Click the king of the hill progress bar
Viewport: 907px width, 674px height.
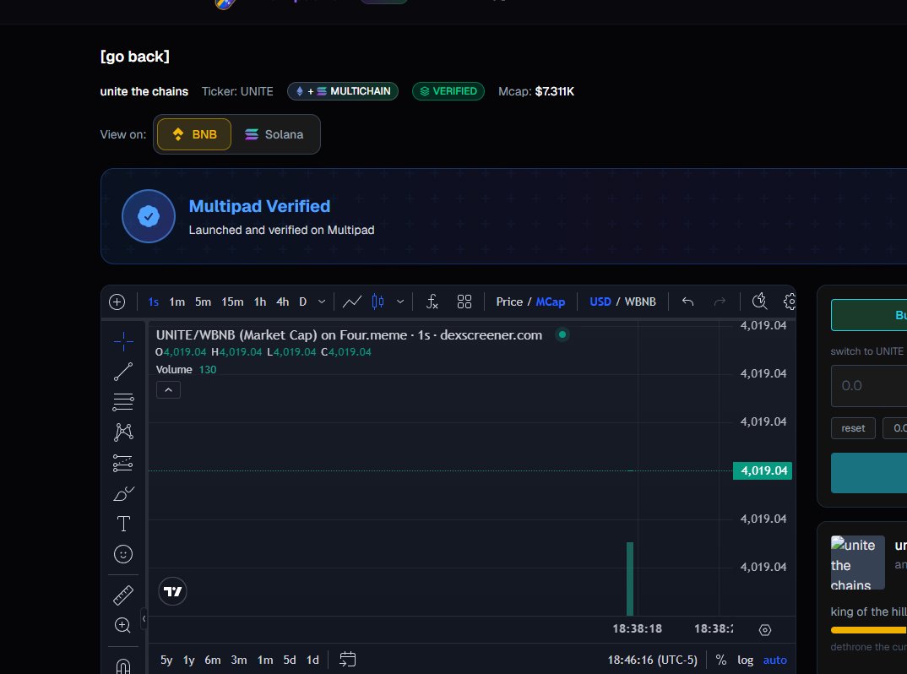[x=869, y=630]
